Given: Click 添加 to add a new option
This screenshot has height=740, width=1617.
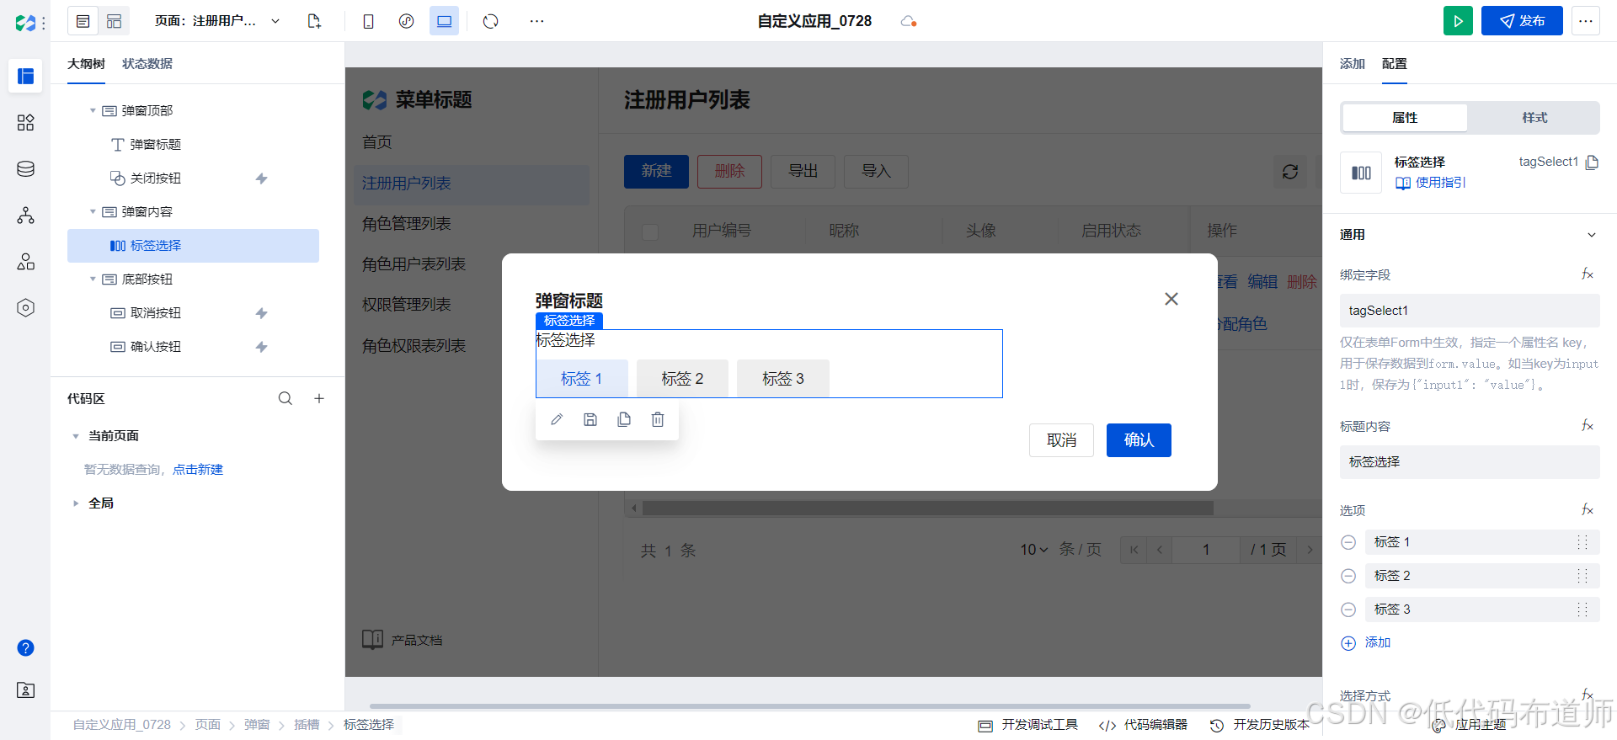Looking at the screenshot, I should (1366, 643).
